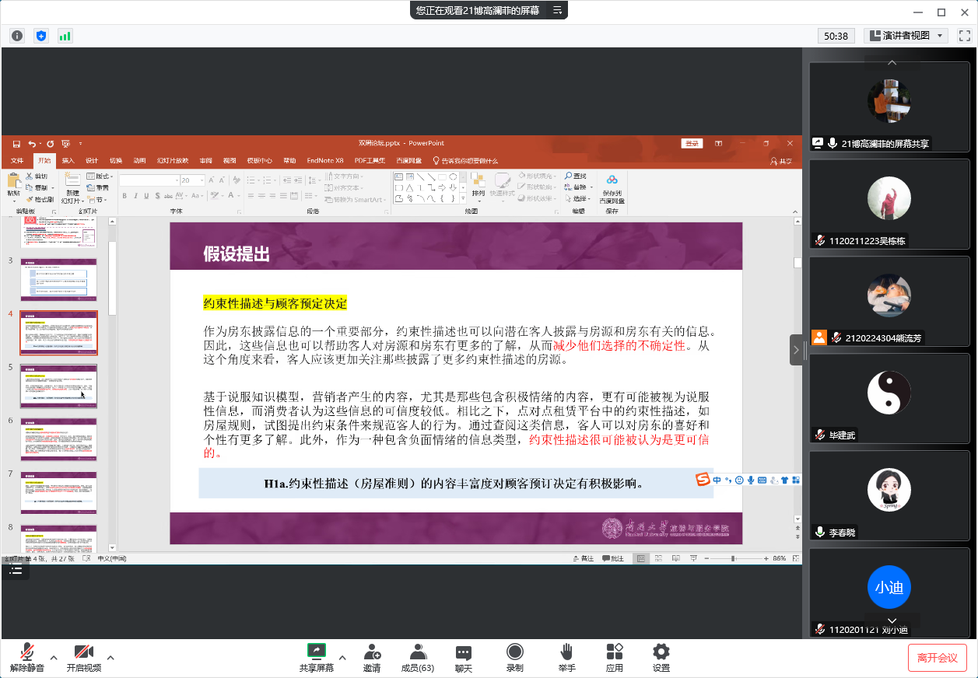This screenshot has height=678, width=978.
Task: Click the Leave Meeting button
Action: pyautogui.click(x=937, y=658)
